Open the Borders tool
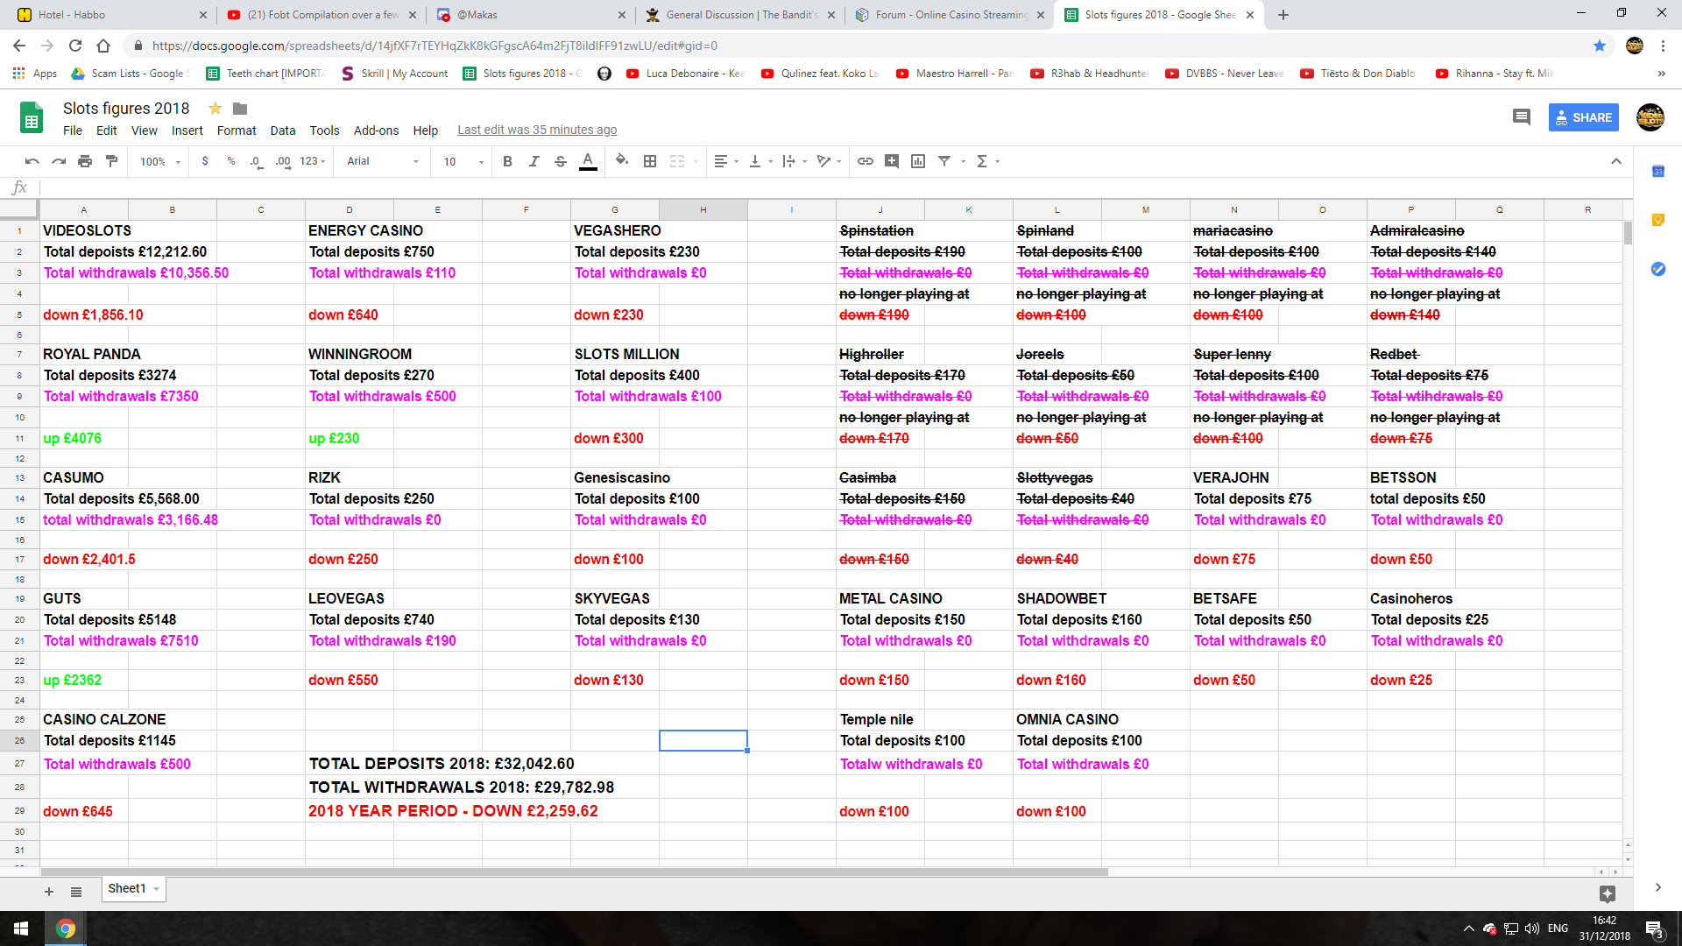Viewport: 1682px width, 946px height. [650, 161]
